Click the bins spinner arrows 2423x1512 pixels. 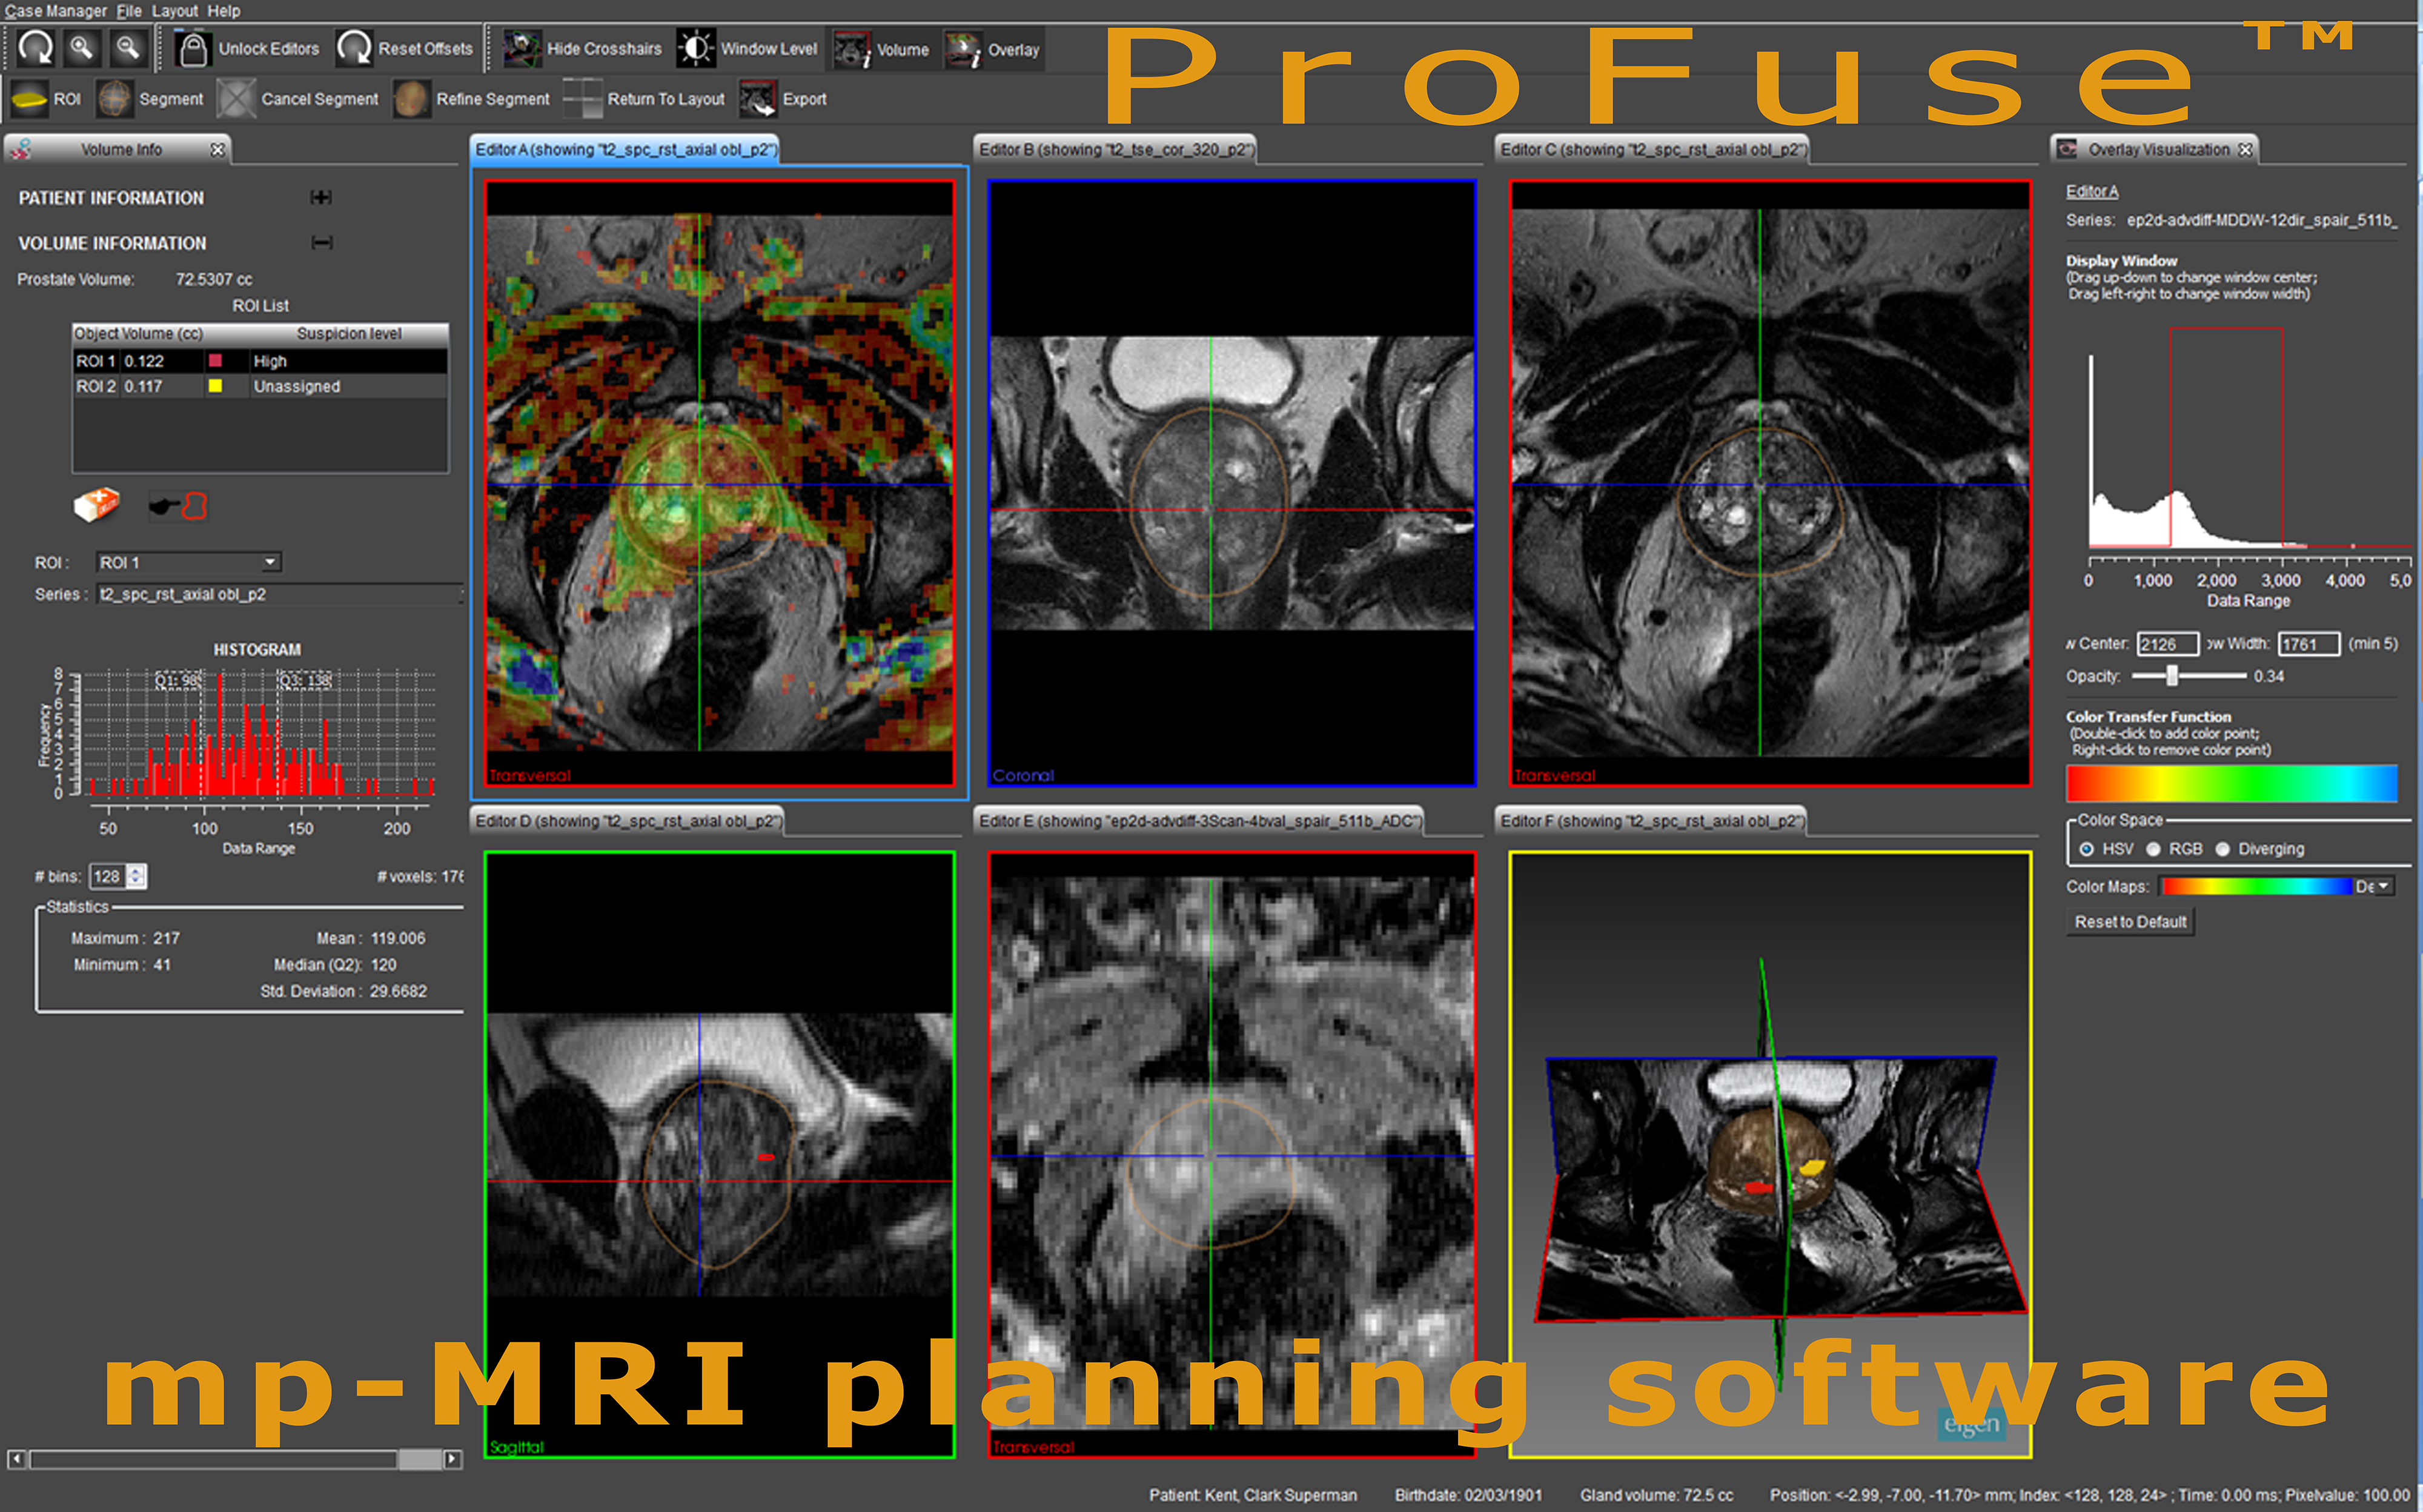(x=137, y=876)
